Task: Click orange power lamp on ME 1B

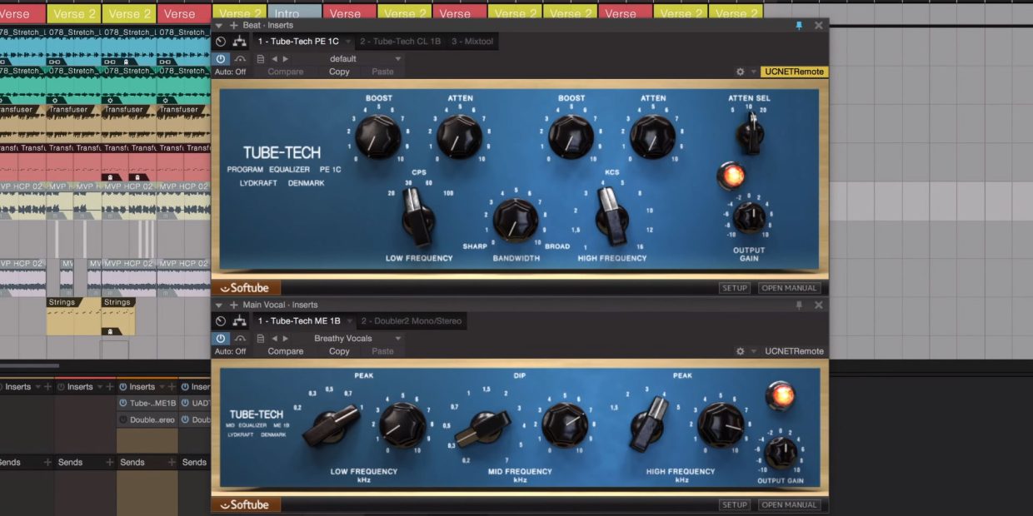Action: coord(780,395)
